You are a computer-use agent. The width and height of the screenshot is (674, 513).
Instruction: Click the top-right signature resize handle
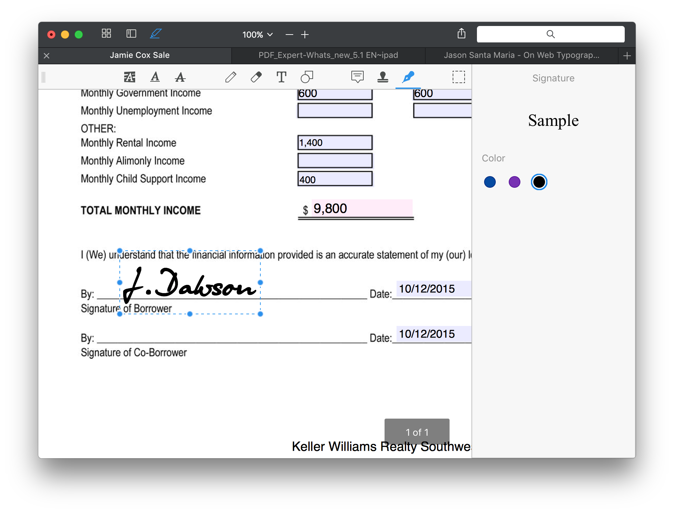260,251
